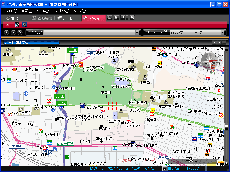Close the 東京都港区付近 map tab

tap(224, 43)
